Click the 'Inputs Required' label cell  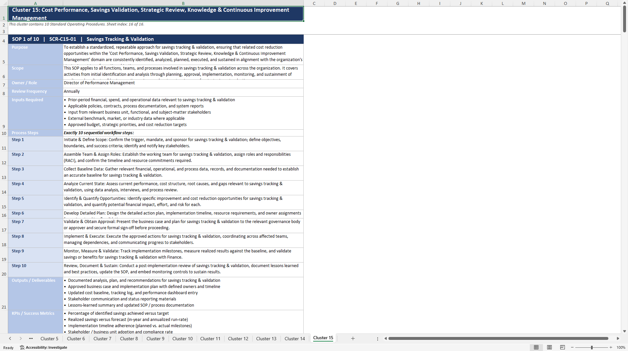click(x=35, y=113)
